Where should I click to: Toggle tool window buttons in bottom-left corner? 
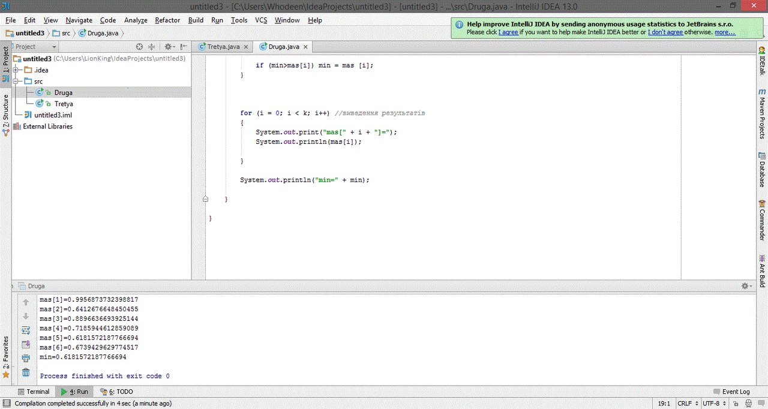tap(6, 404)
